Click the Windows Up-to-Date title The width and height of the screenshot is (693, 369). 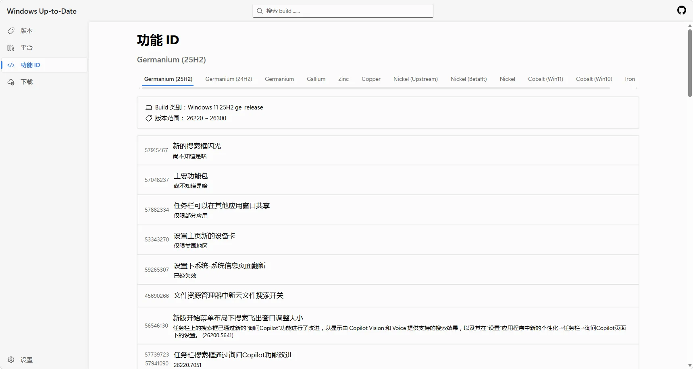[42, 11]
